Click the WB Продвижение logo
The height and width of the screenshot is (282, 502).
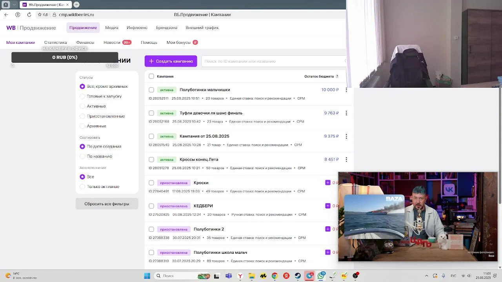point(31,28)
